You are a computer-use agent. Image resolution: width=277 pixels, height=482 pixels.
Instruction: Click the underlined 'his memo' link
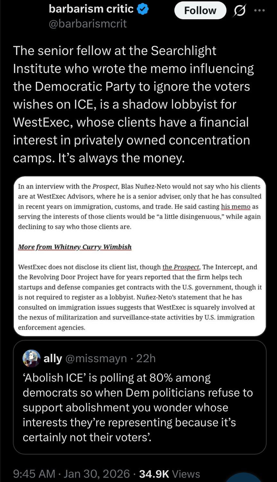click(x=235, y=207)
